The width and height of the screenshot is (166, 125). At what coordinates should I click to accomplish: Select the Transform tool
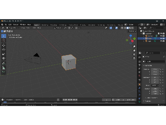tap(4, 58)
